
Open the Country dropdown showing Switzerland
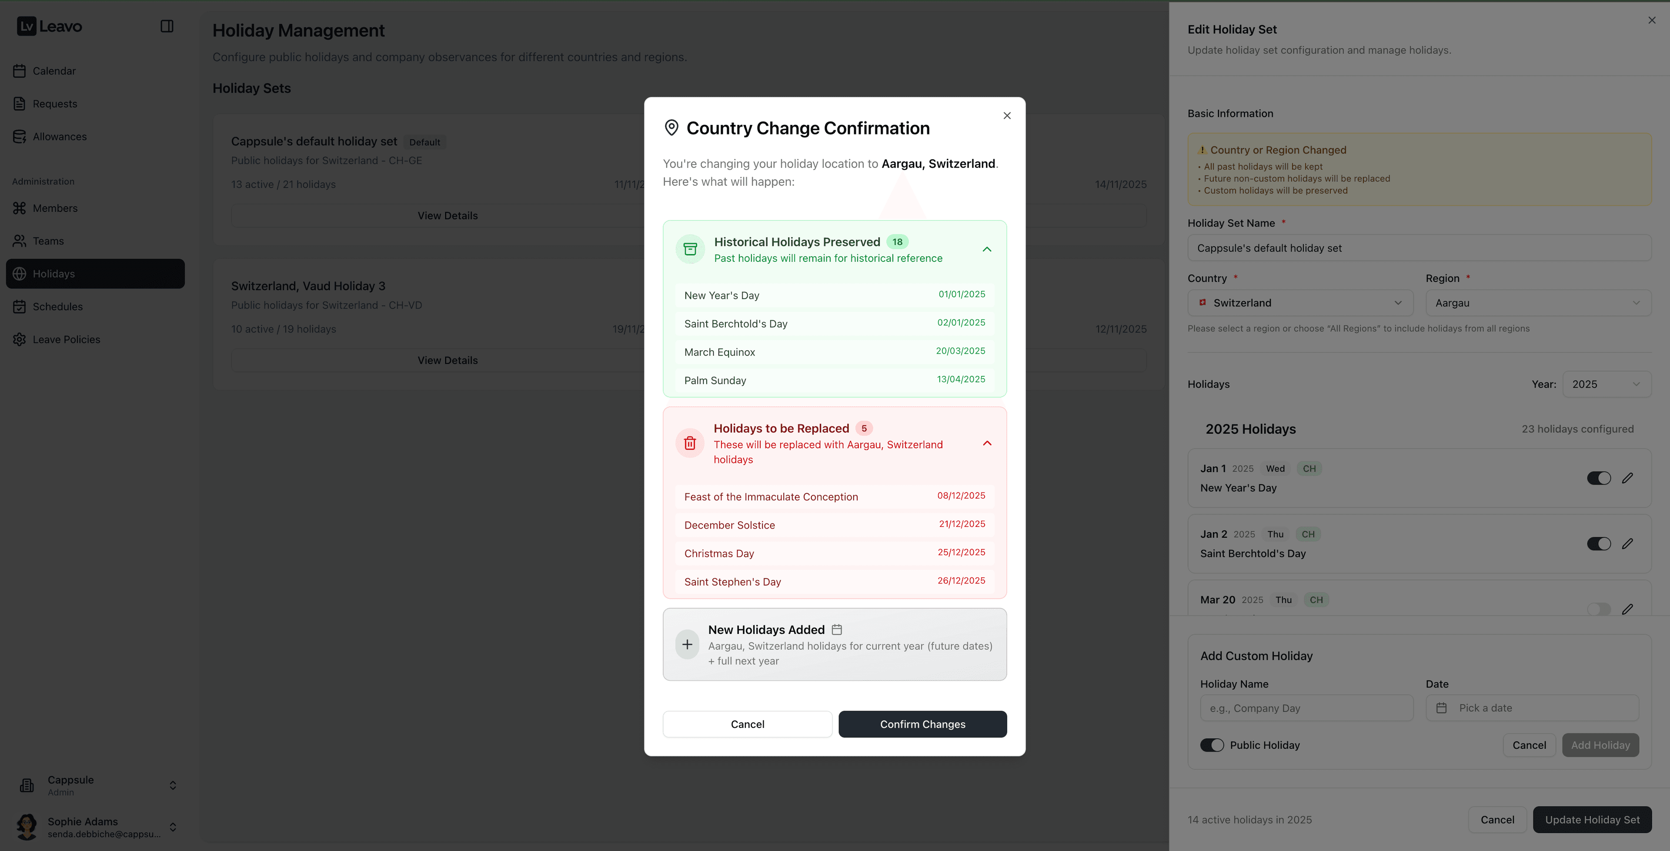coord(1300,303)
